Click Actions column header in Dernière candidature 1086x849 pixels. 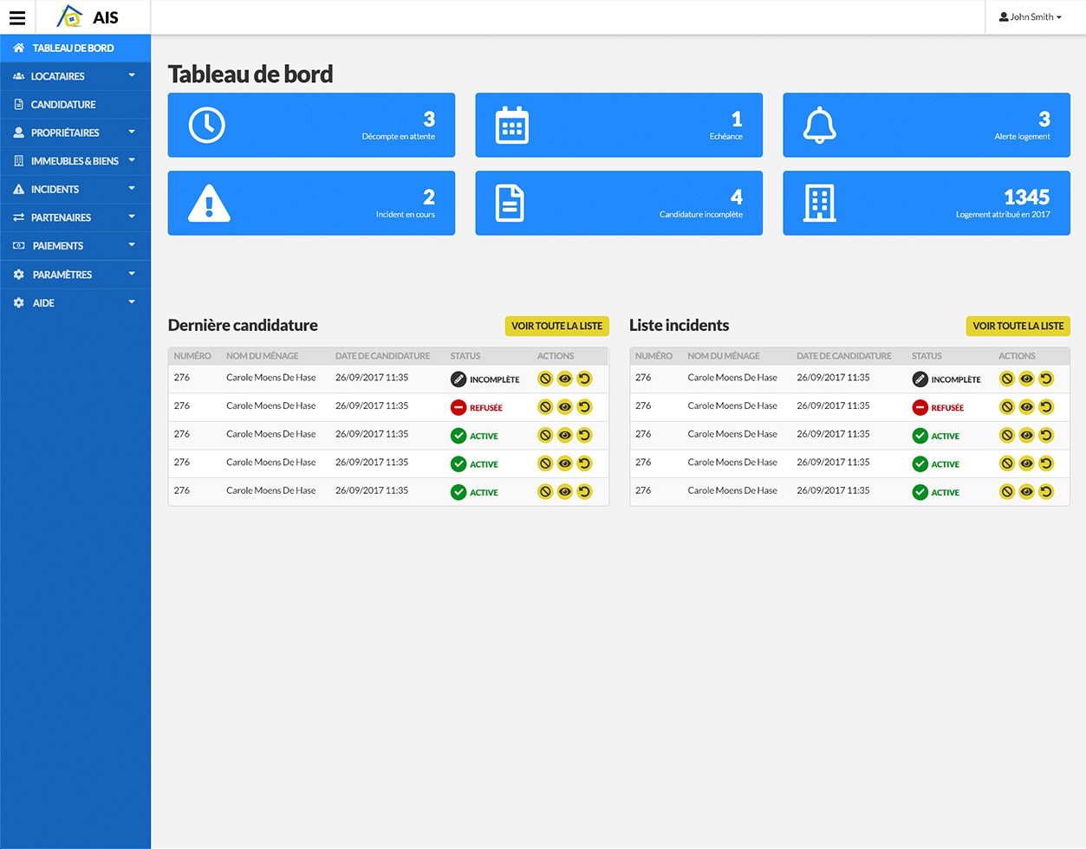(x=556, y=356)
